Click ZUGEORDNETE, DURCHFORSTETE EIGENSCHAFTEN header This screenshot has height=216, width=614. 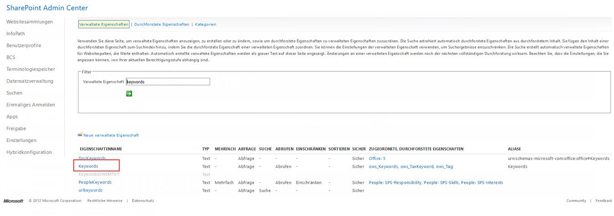416,149
